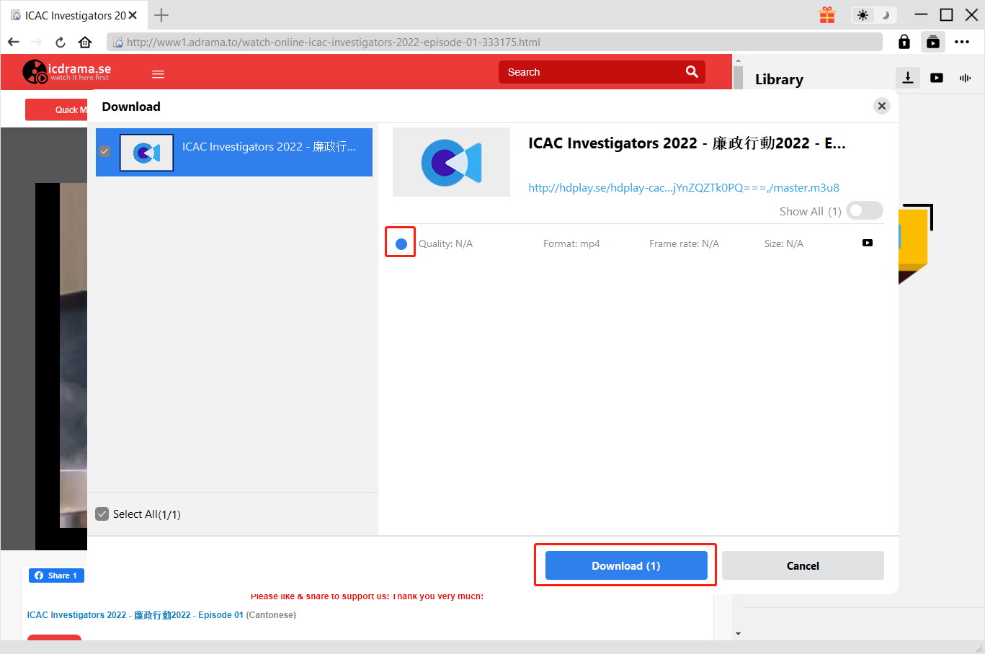Click the large video preview thumbnail
Image resolution: width=985 pixels, height=654 pixels.
[x=451, y=162]
